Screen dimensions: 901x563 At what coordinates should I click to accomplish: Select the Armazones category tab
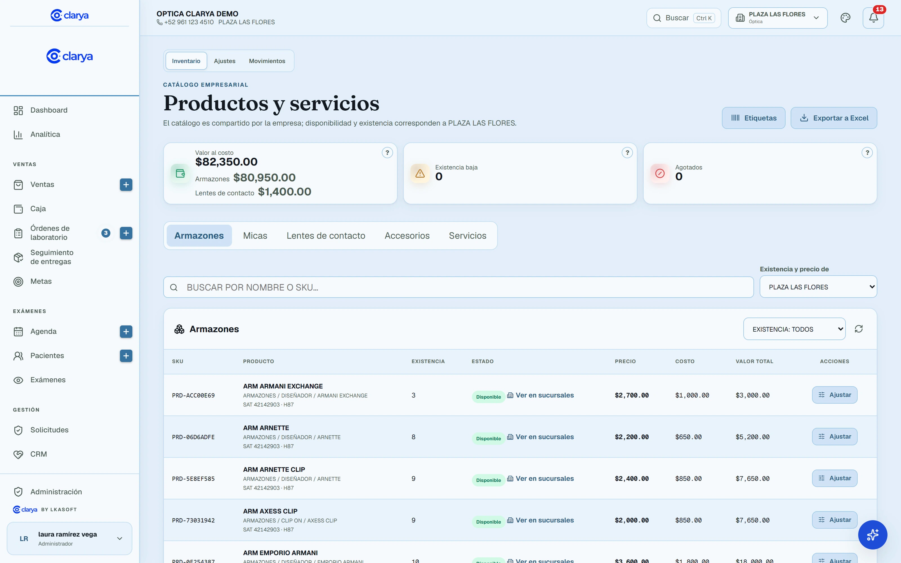click(199, 236)
